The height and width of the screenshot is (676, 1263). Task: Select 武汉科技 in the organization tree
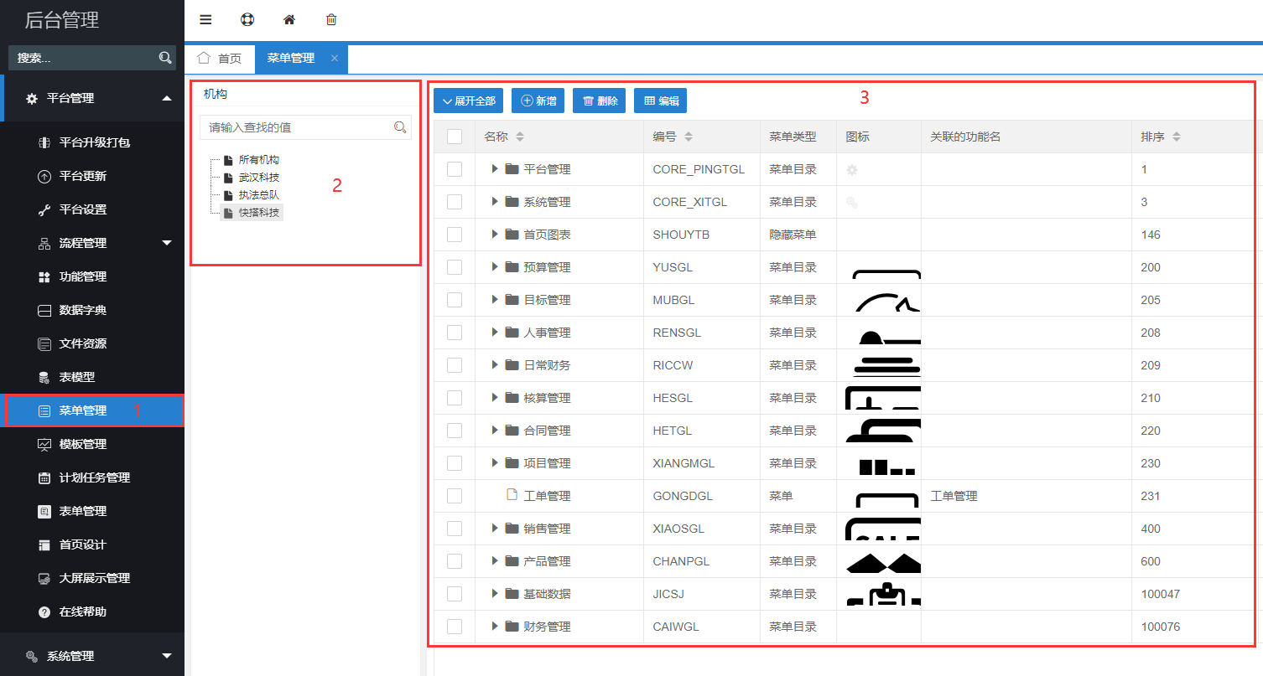[x=258, y=178]
